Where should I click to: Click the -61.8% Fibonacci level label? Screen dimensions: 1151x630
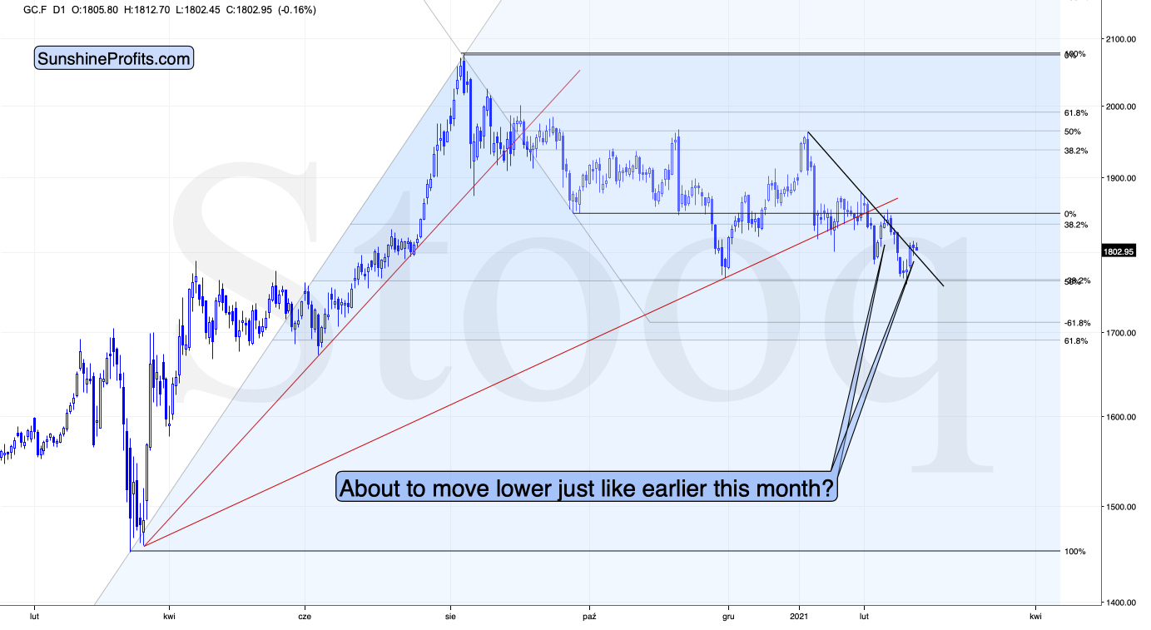coord(1077,323)
